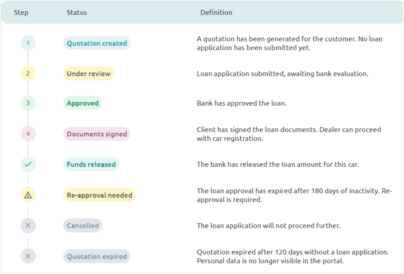Screen dimensions: 404x274
Task: Select the green step 3 circle
Action: [28, 103]
